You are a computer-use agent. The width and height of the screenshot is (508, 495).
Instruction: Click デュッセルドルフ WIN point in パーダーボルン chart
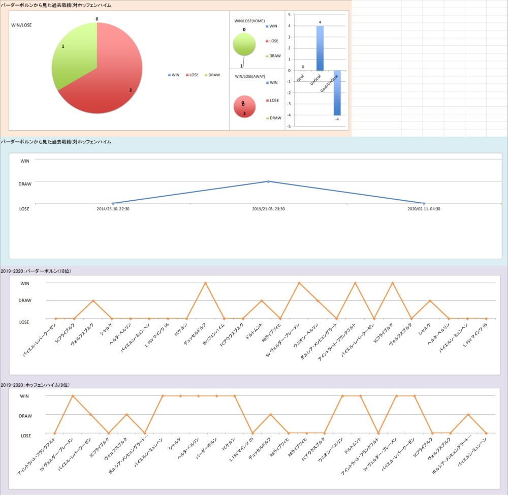click(x=205, y=283)
